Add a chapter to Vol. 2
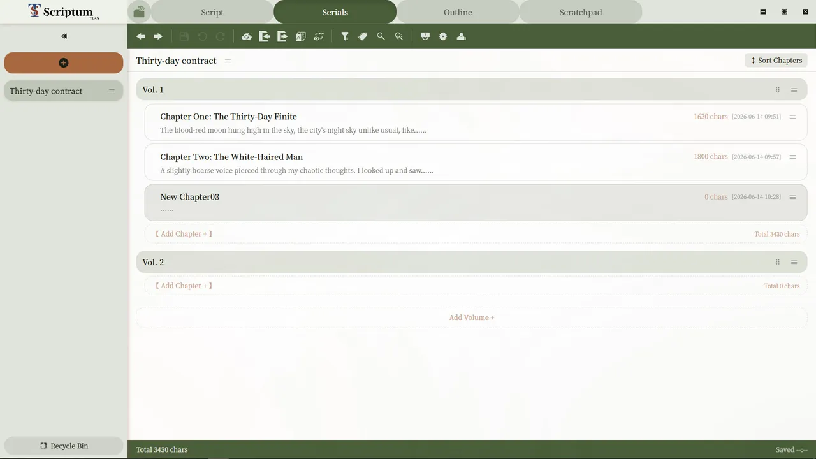Viewport: 816px width, 459px height. tap(184, 286)
